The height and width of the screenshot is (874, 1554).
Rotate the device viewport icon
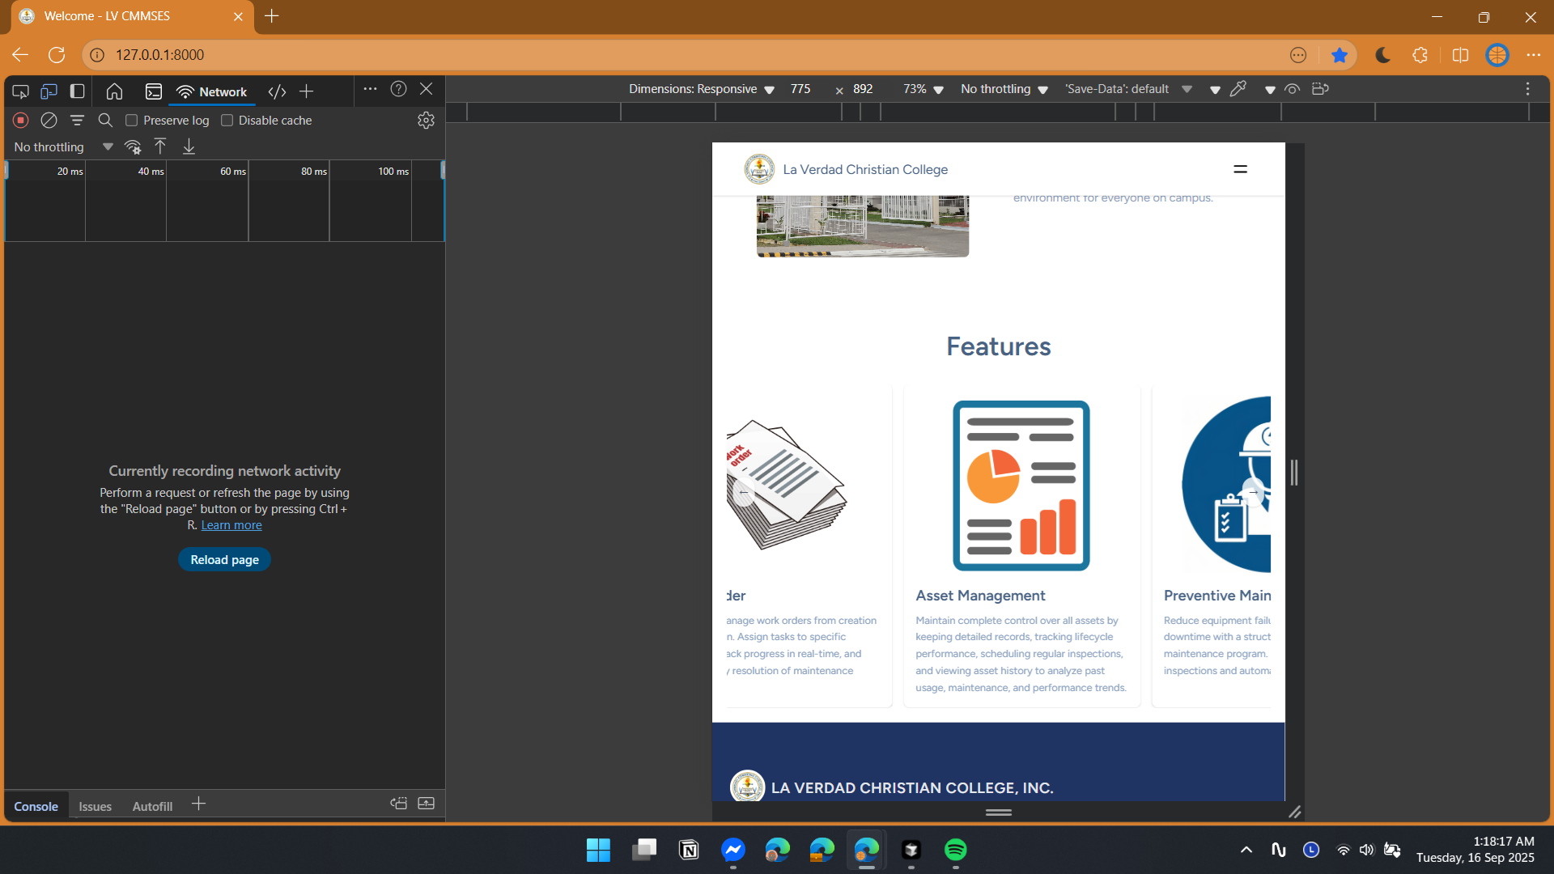pyautogui.click(x=1320, y=89)
